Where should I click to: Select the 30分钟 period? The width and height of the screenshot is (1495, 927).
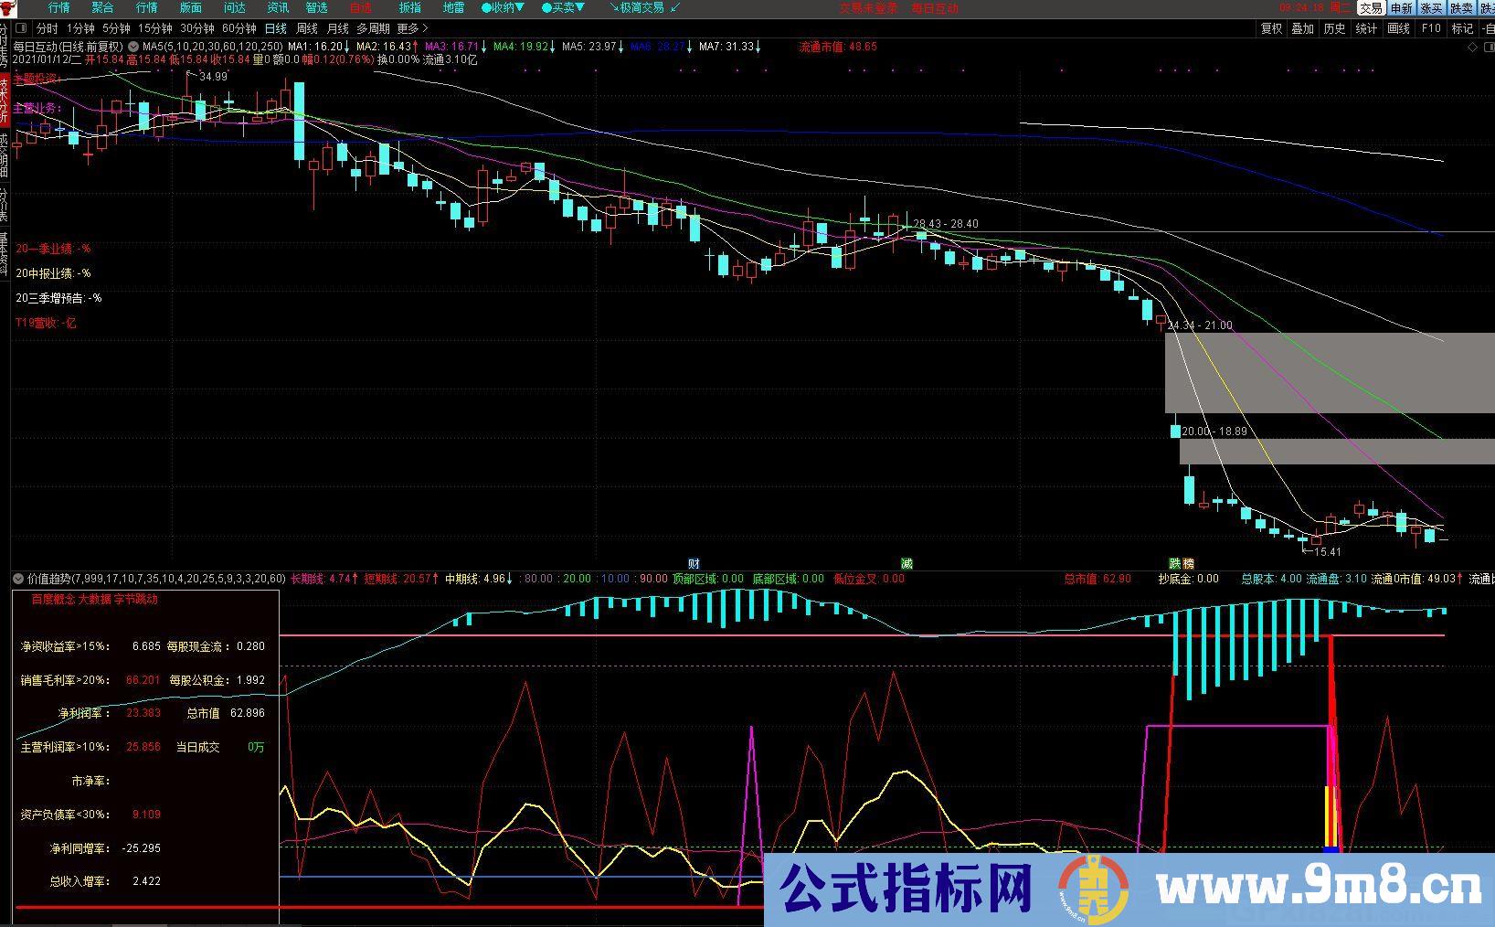(x=196, y=28)
